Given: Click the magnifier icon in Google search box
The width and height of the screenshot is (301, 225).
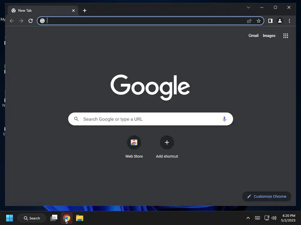Looking at the screenshot, I should 76,119.
